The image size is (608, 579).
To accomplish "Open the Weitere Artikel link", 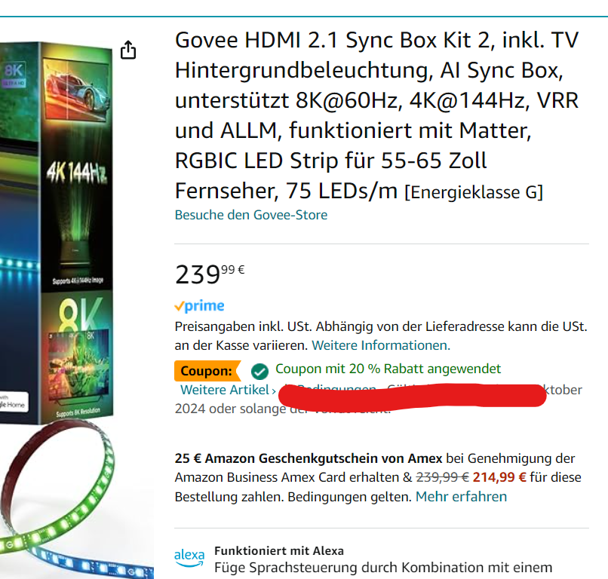I will [225, 390].
